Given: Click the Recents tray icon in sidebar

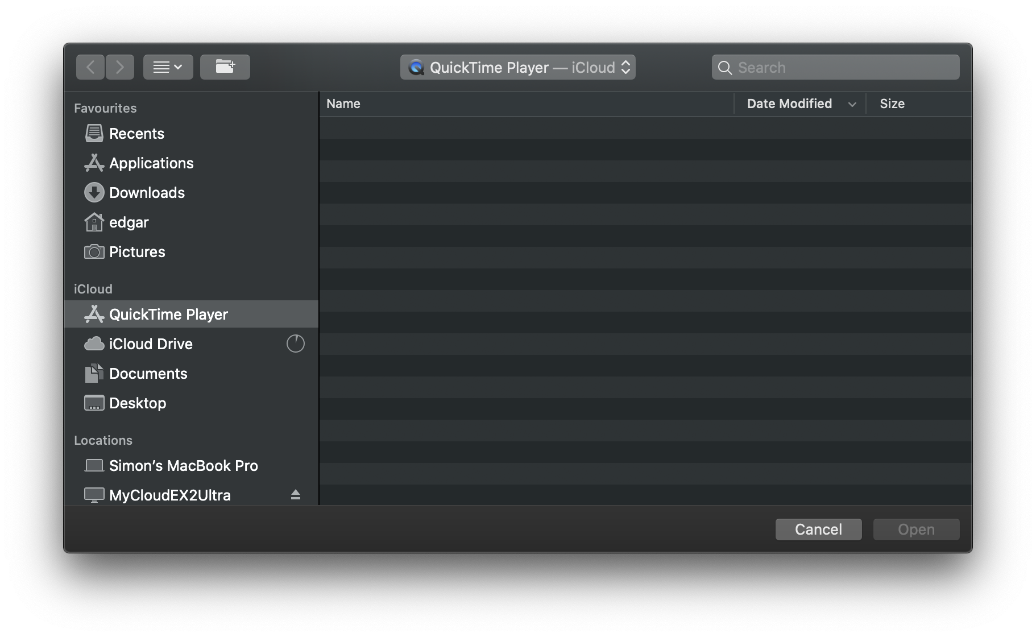Looking at the screenshot, I should pyautogui.click(x=94, y=133).
